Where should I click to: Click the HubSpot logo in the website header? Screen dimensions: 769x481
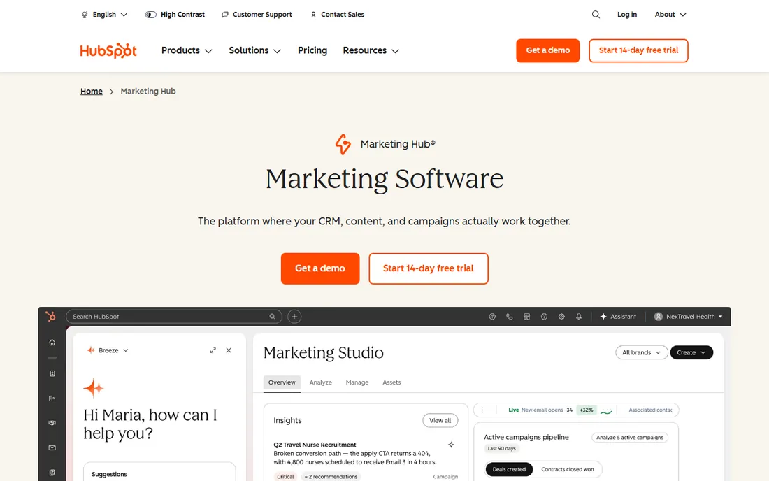108,50
